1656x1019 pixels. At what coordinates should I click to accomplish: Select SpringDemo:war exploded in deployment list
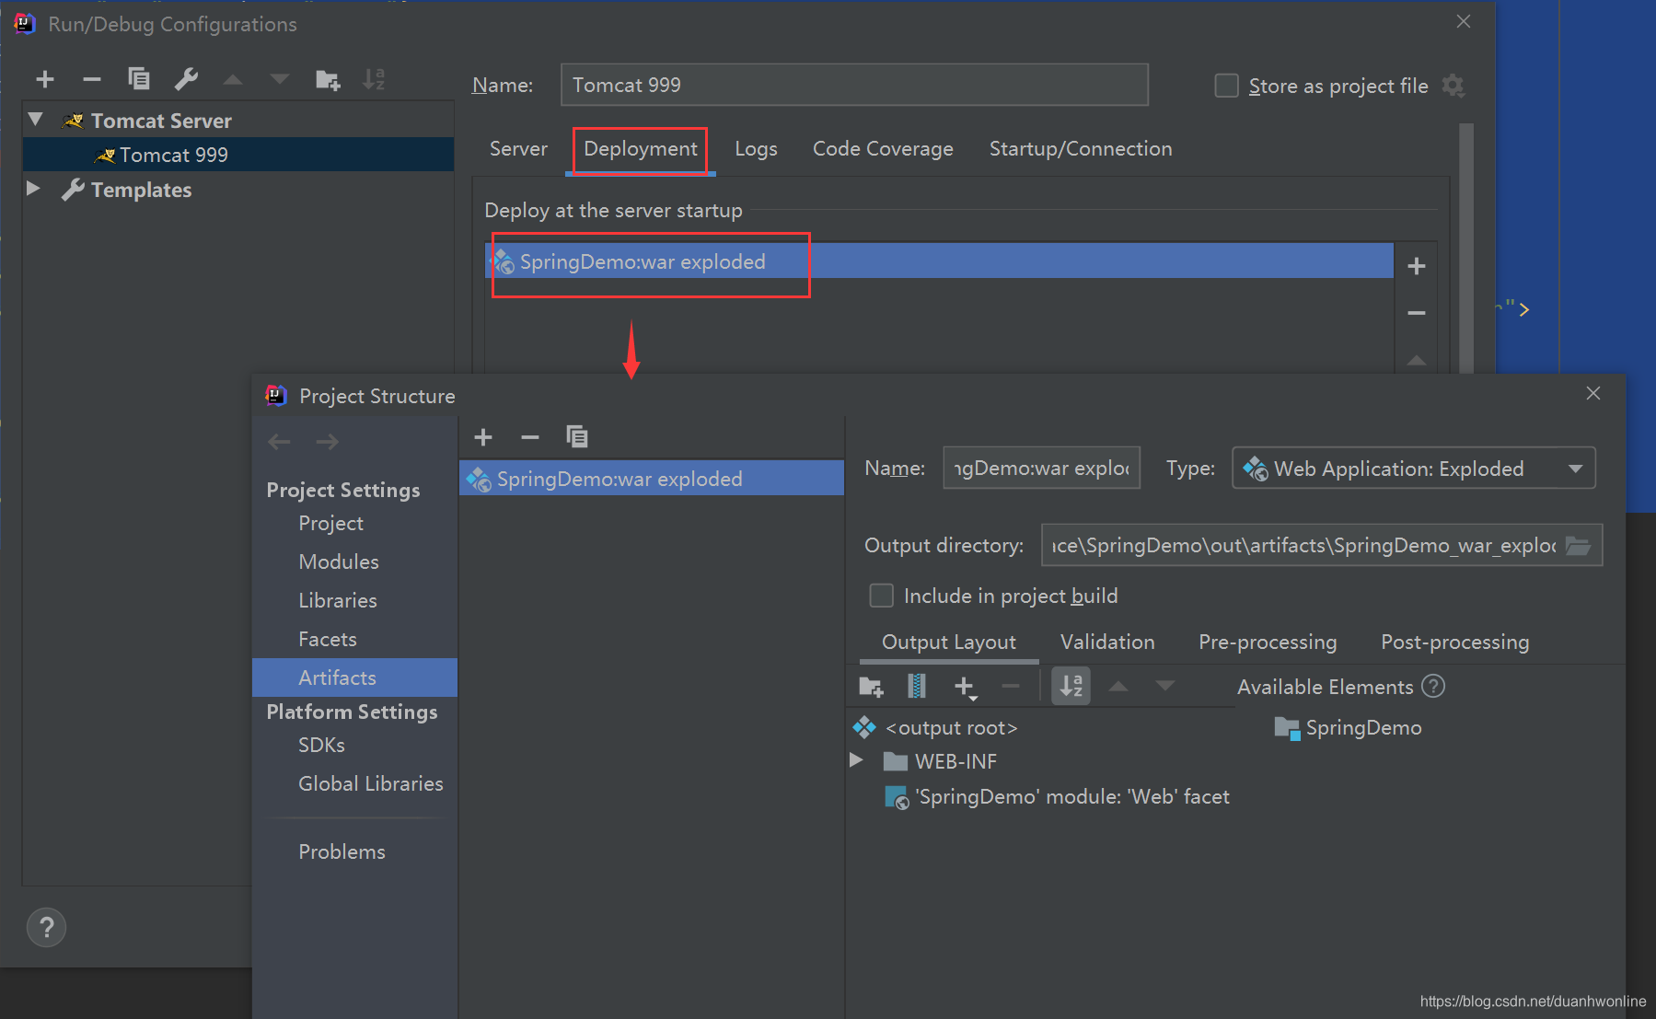coord(939,261)
